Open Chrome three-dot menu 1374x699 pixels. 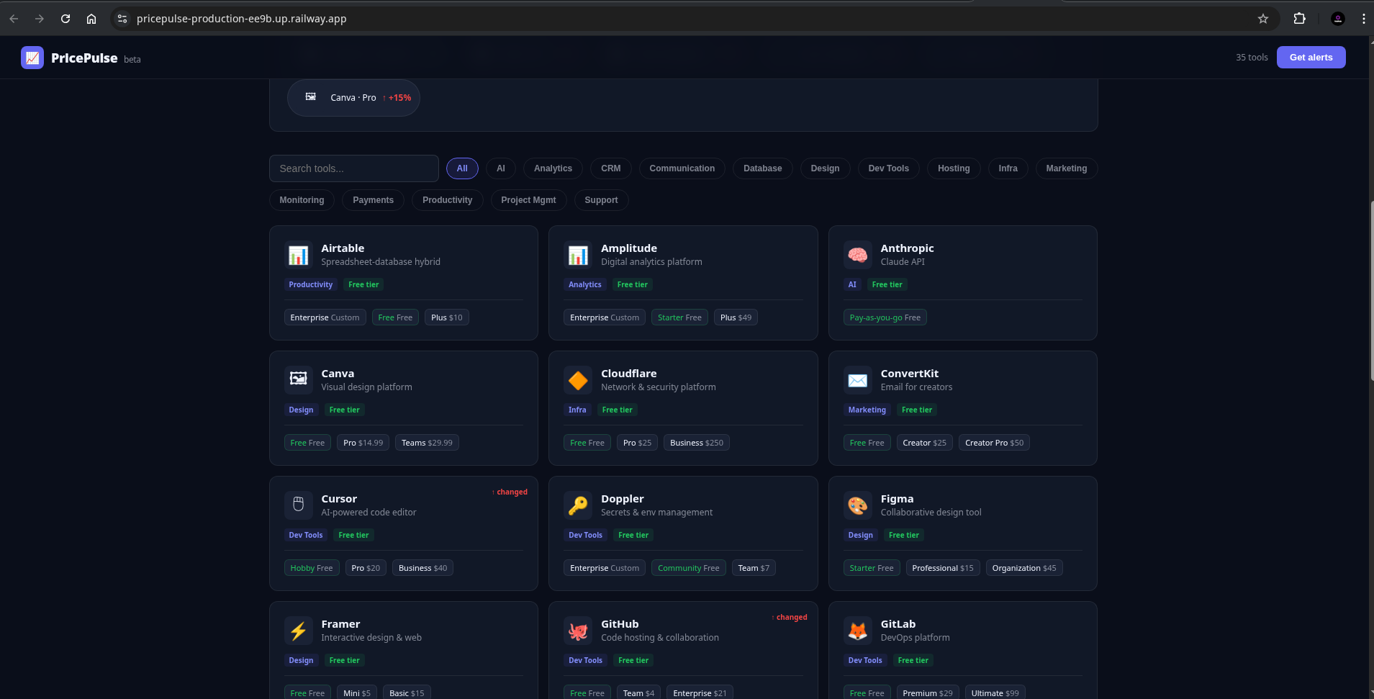(x=1363, y=19)
